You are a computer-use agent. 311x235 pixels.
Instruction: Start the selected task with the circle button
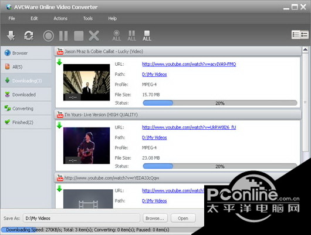(x=48, y=36)
